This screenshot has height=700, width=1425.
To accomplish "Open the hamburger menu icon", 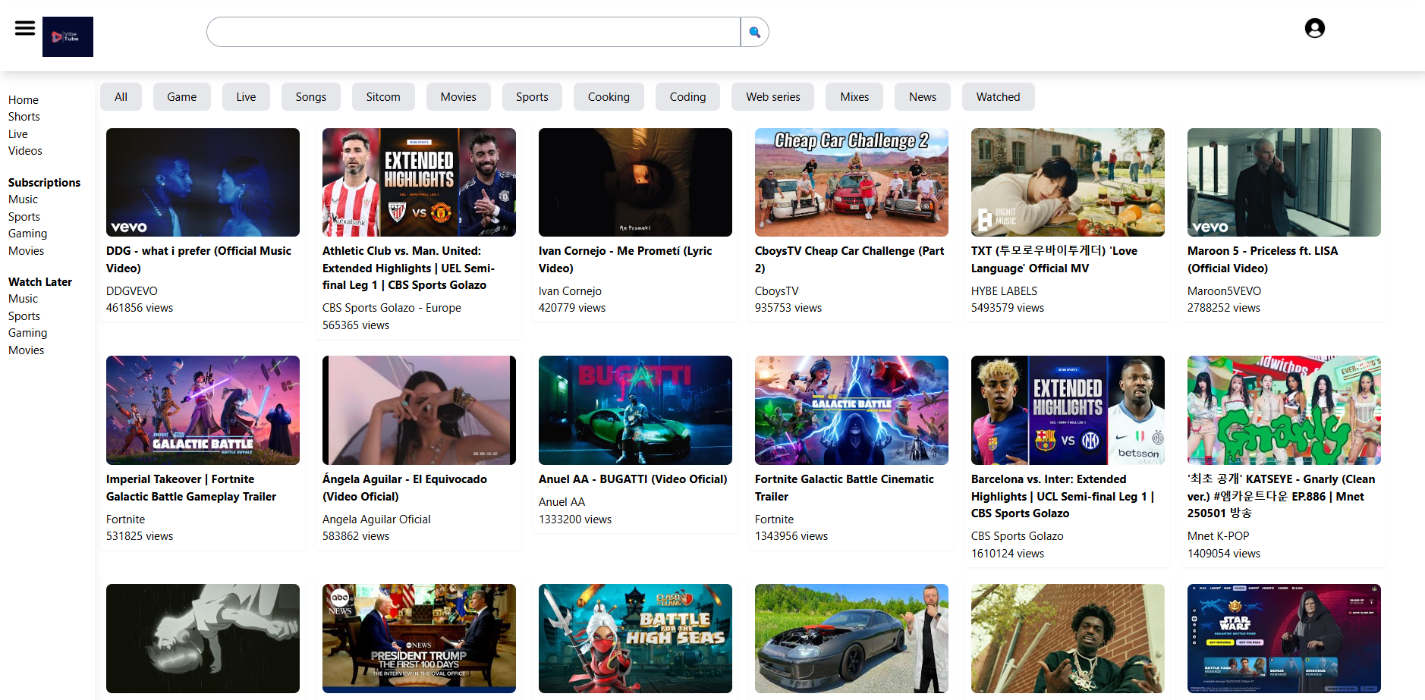I will [x=25, y=28].
